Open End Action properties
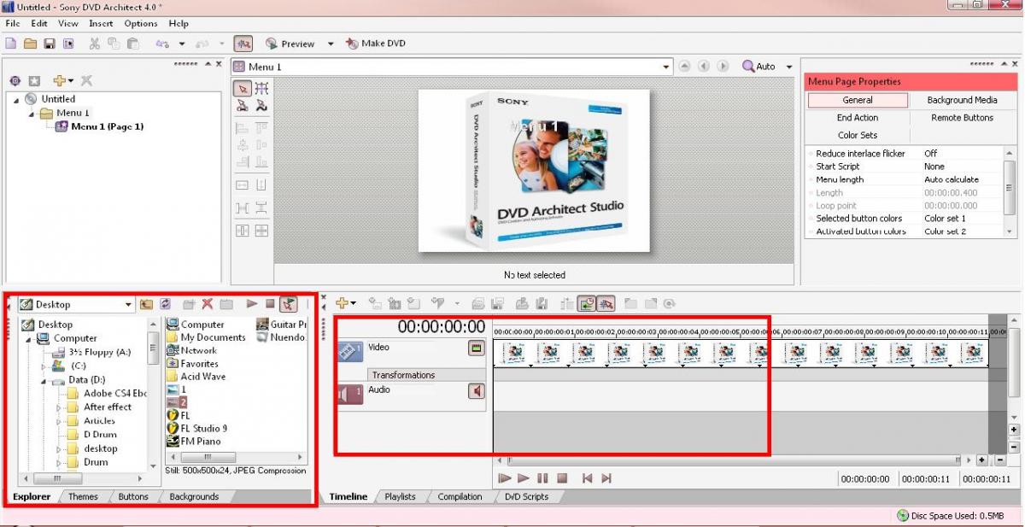Viewport: 1025px width, 527px height. 858,118
